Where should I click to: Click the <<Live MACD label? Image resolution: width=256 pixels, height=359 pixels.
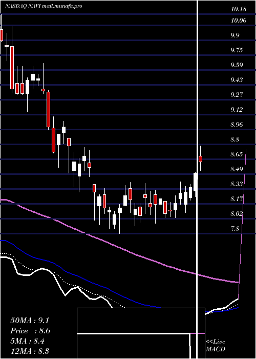tap(216, 346)
